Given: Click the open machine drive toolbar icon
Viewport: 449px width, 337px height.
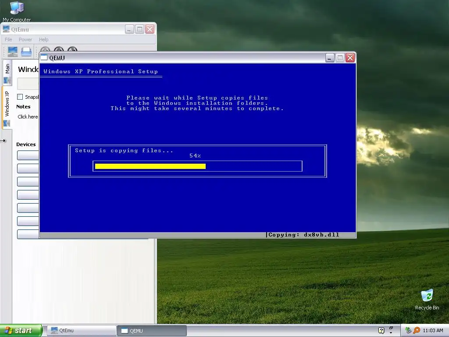Looking at the screenshot, I should pyautogui.click(x=26, y=52).
